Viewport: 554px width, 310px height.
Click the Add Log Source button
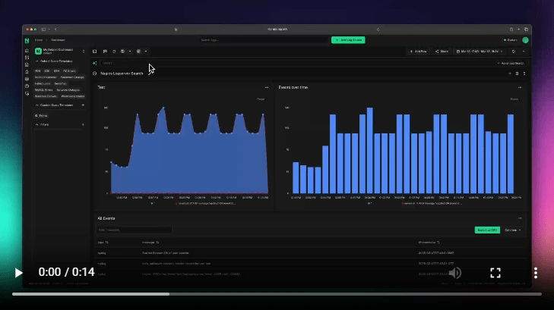click(348, 39)
